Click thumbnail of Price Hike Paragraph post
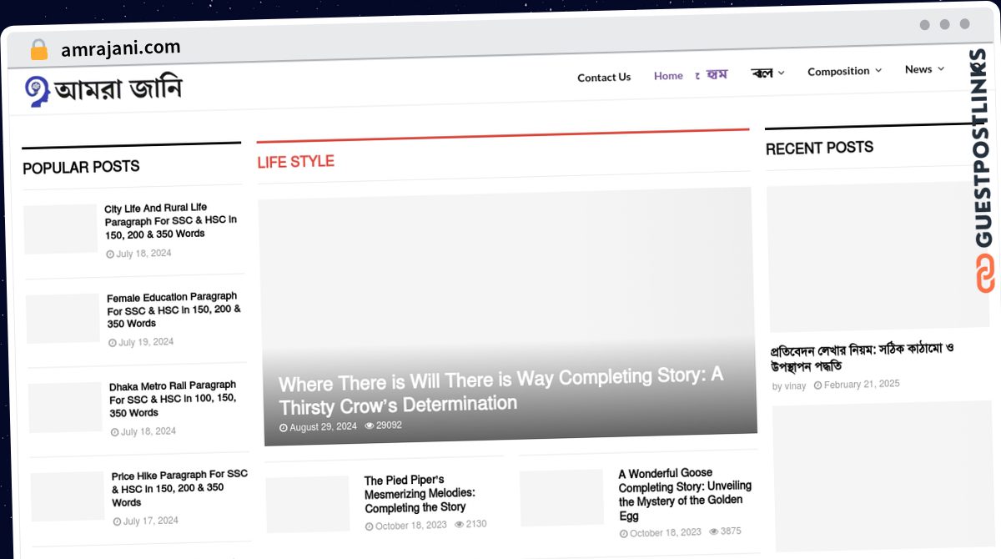This screenshot has width=1001, height=559. [68, 497]
